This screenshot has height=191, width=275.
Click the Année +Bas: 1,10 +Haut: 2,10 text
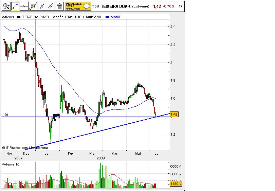point(77,17)
